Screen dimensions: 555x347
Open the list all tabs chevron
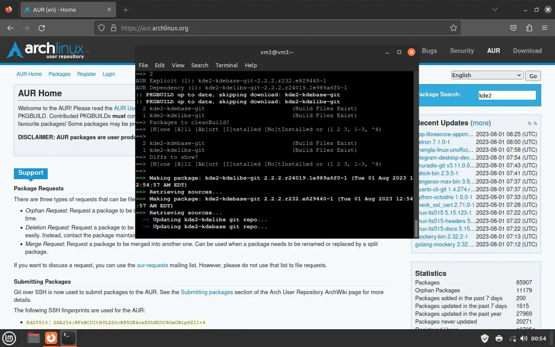[495, 10]
